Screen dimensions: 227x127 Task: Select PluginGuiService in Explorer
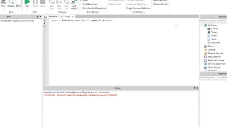215,53
